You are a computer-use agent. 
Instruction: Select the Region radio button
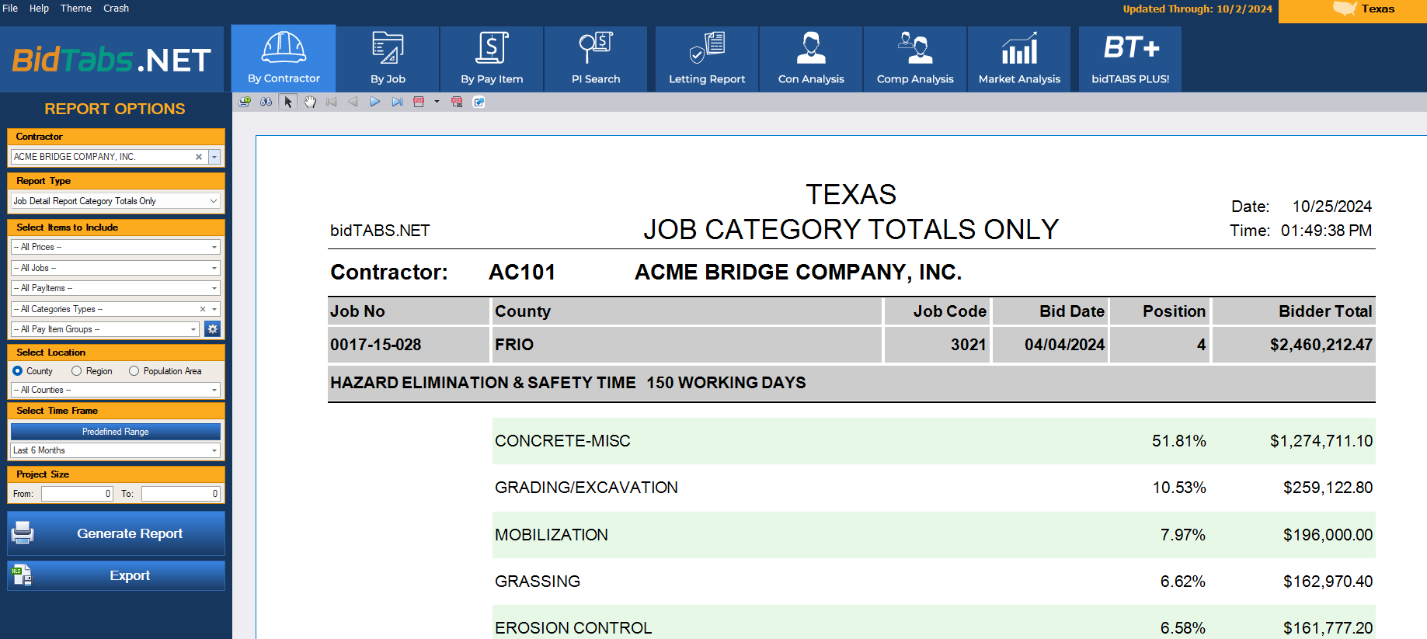[76, 371]
